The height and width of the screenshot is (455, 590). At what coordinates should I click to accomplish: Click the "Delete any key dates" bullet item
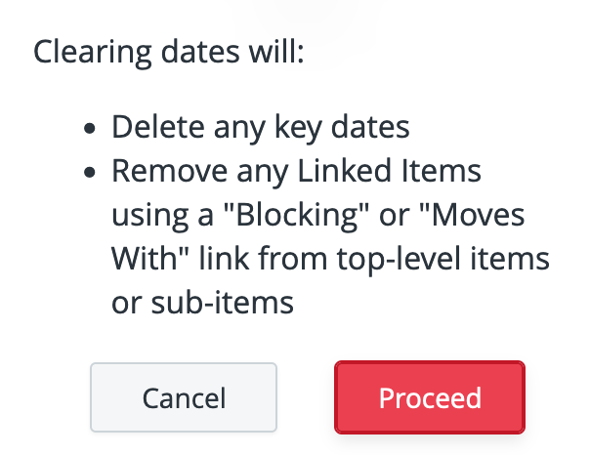pyautogui.click(x=259, y=127)
